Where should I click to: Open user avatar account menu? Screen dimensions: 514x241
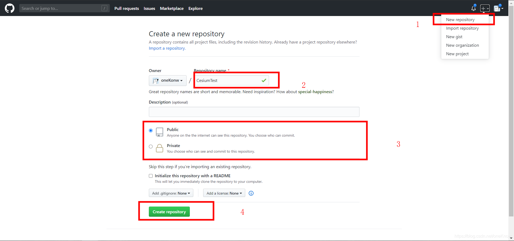tap(498, 8)
